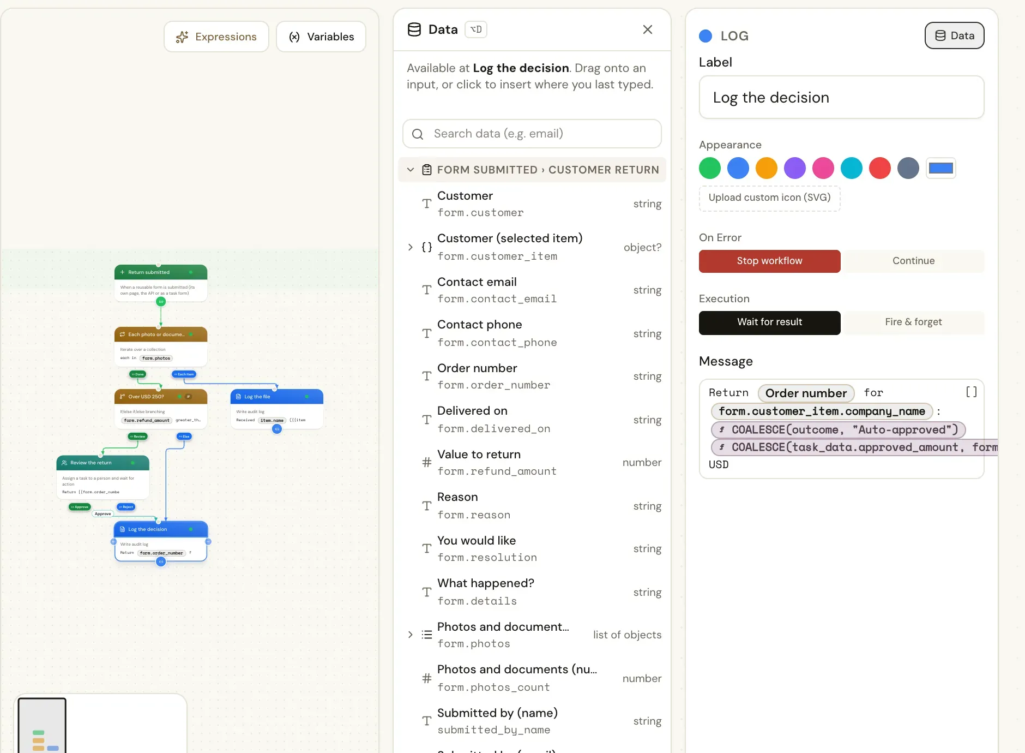Viewport: 1025px width, 753px height.
Task: Focus the Search data input field
Action: coord(532,134)
